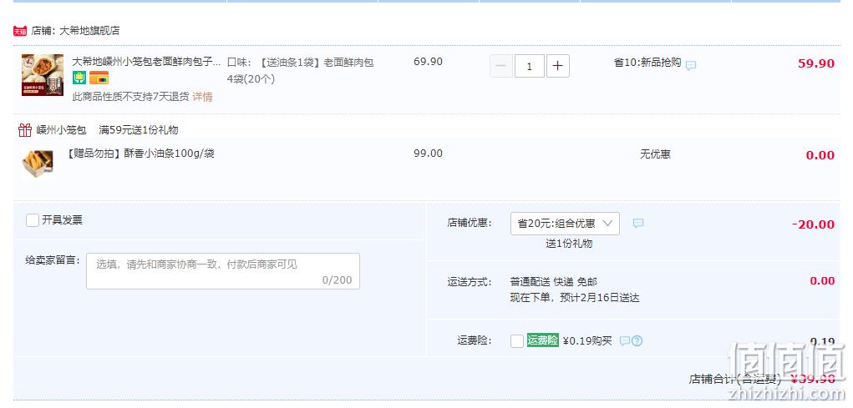Screen dimensions: 853x408
Task: Click the 无优惠 text in gift row
Action: click(655, 154)
